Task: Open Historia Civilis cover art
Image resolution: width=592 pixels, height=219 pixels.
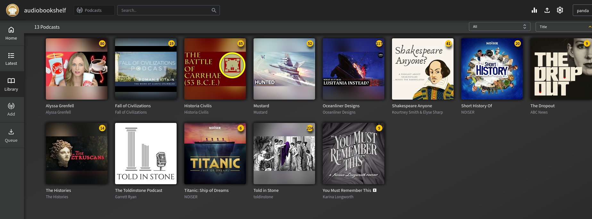Action: click(215, 69)
